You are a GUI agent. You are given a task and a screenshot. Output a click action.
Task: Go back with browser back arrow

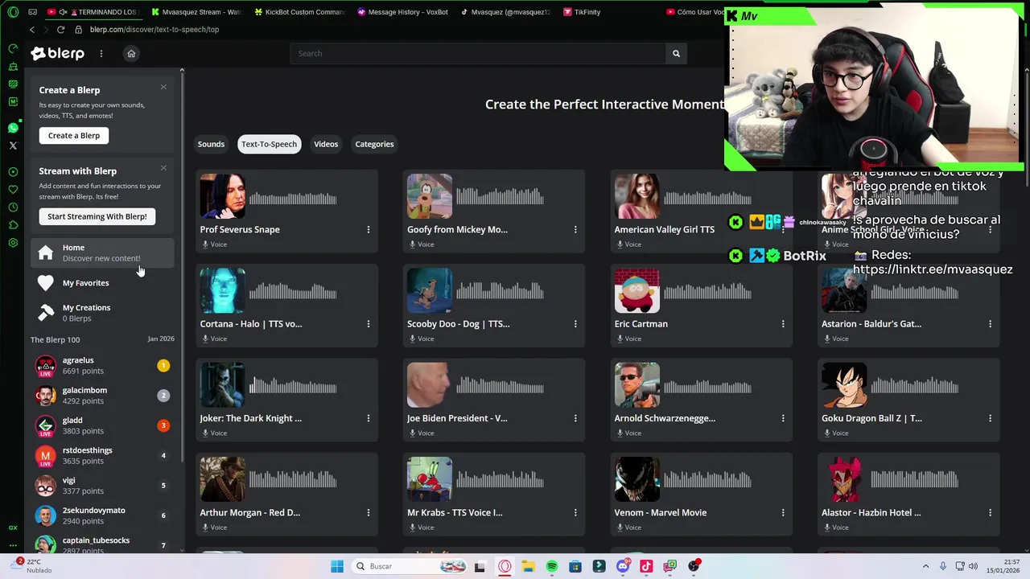pos(32,29)
